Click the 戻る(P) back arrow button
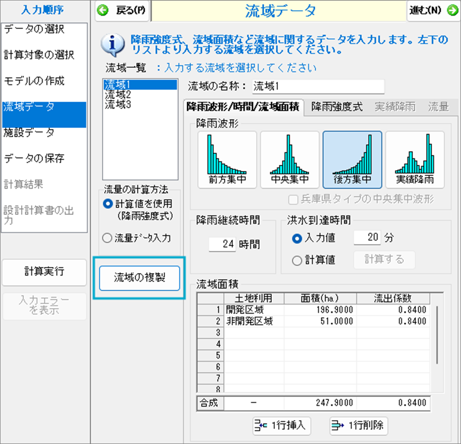The image size is (461, 444). pos(122,11)
